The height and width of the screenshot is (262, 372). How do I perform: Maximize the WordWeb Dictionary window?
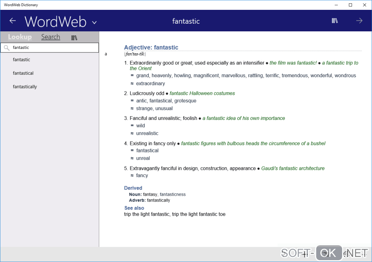click(x=350, y=5)
